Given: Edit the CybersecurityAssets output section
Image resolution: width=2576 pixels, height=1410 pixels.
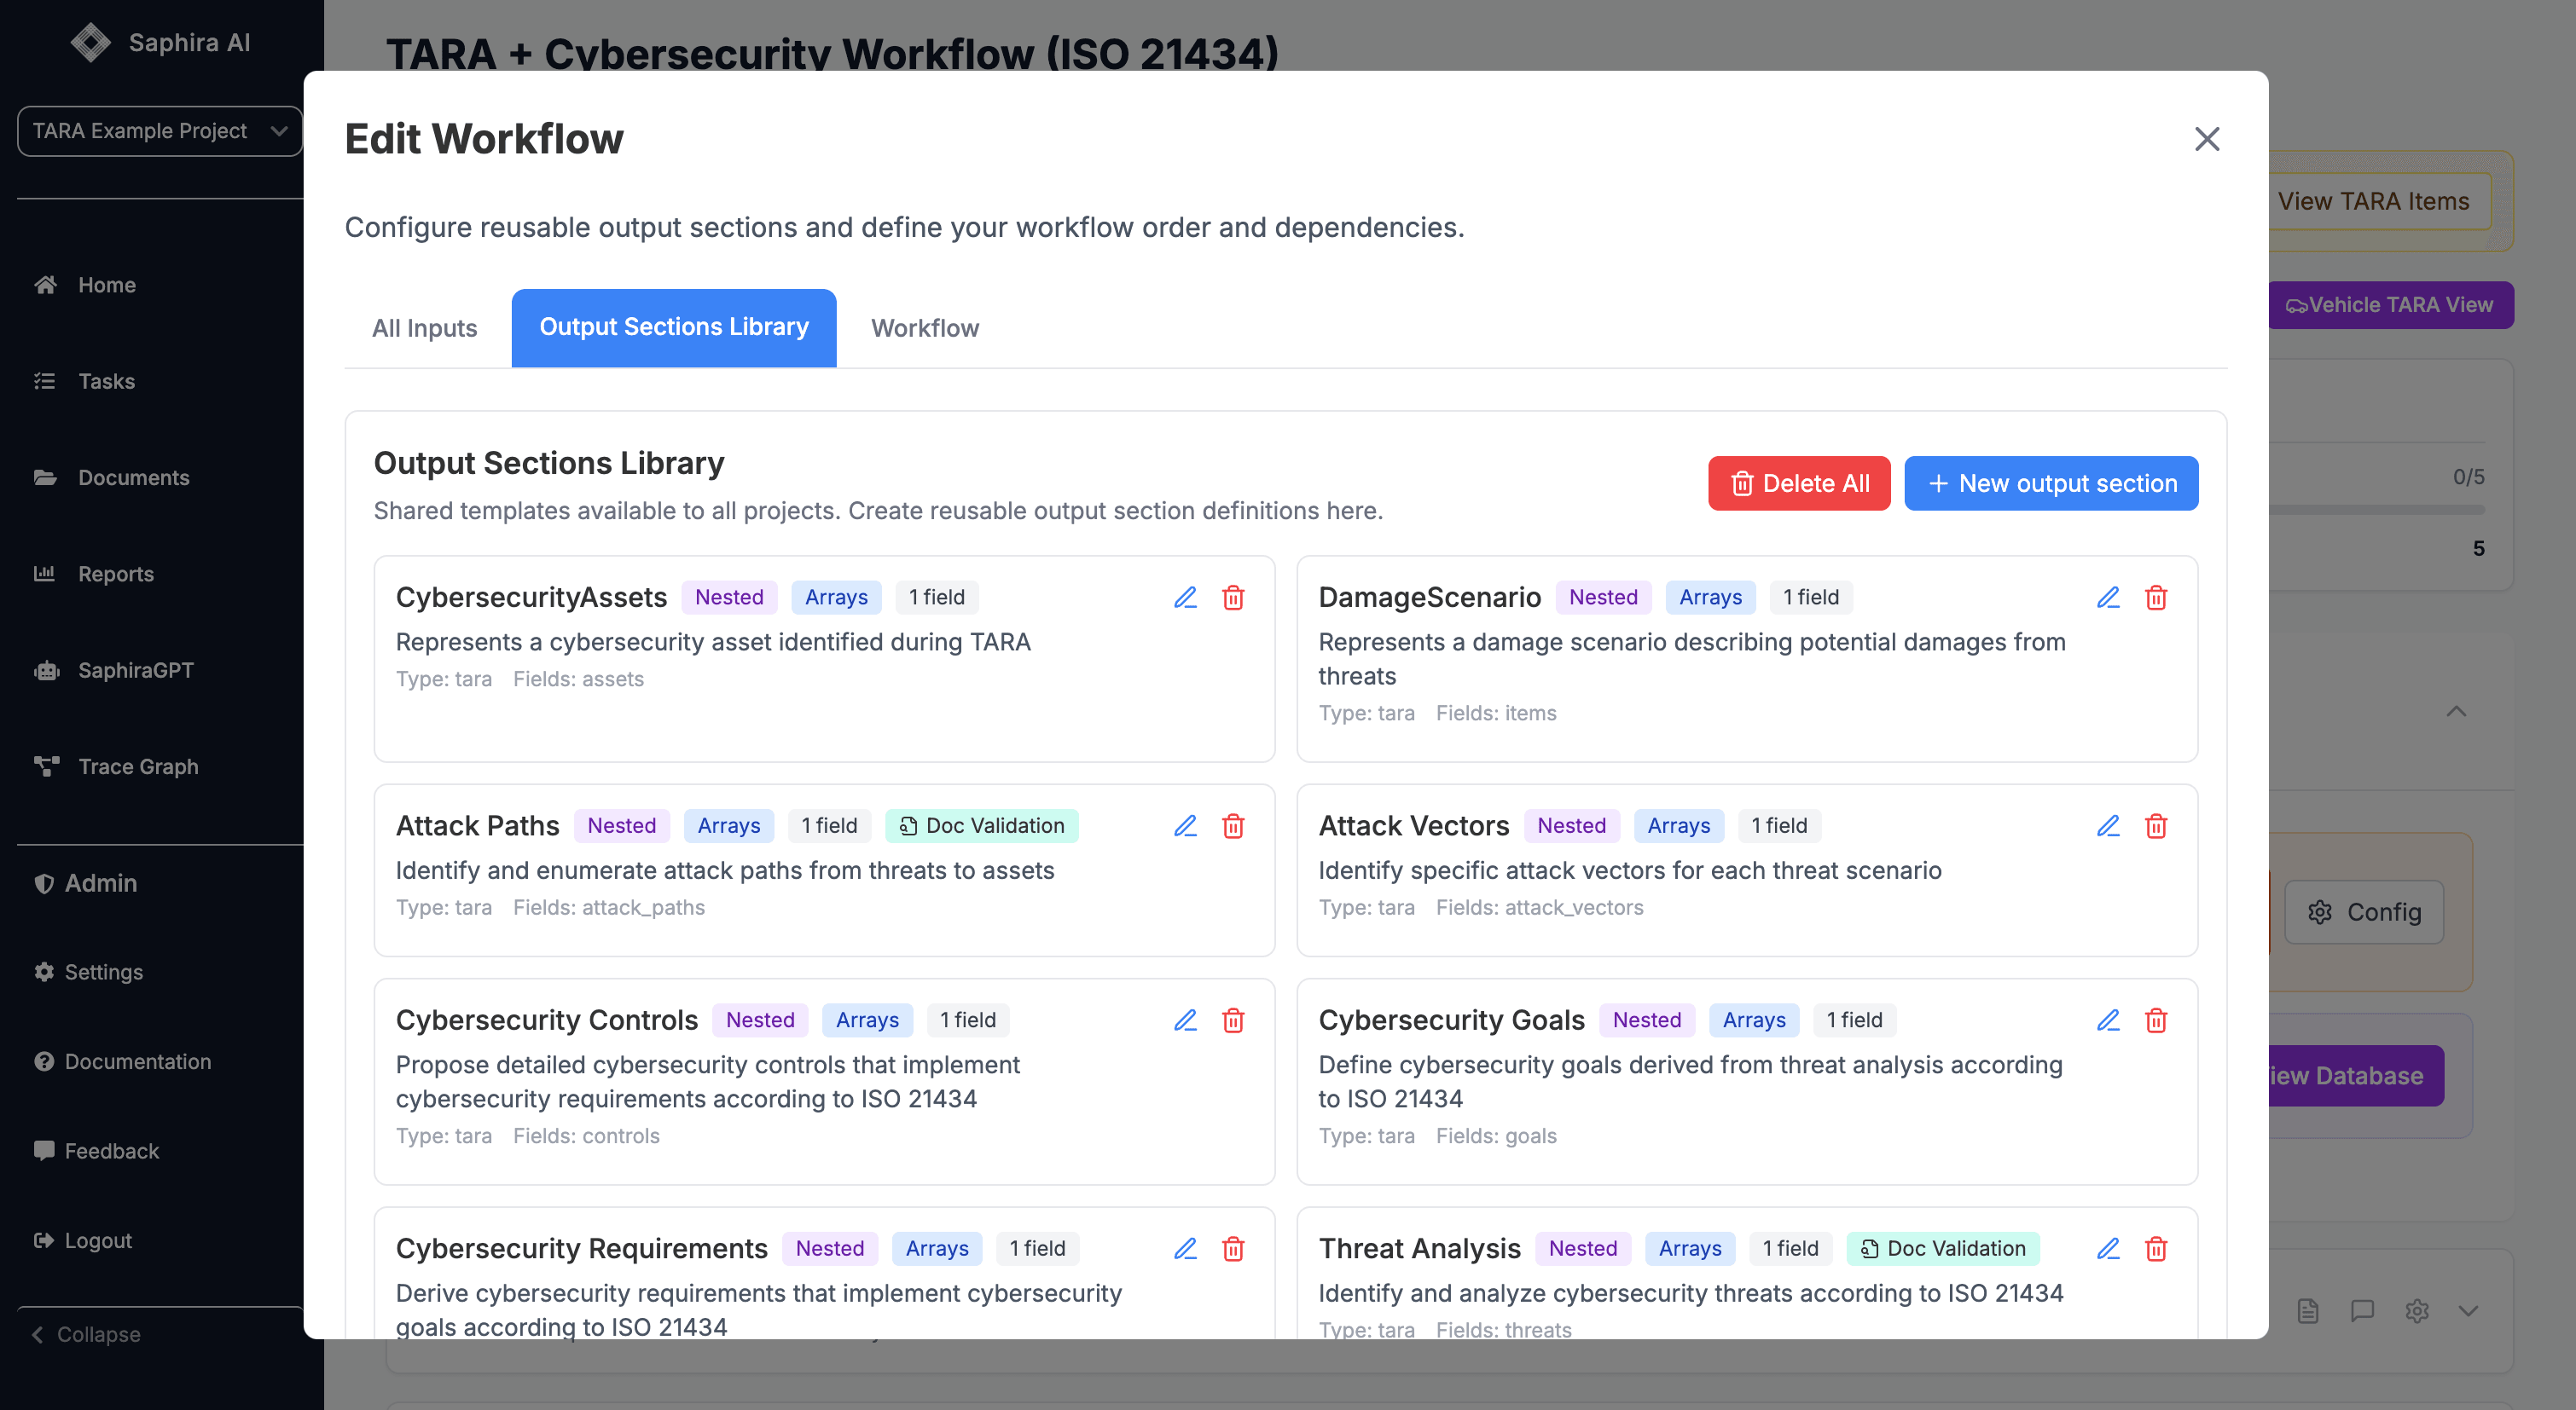Looking at the screenshot, I should 1185,597.
